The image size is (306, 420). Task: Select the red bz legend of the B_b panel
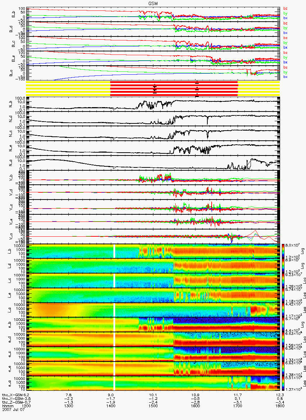pyautogui.click(x=285, y=9)
